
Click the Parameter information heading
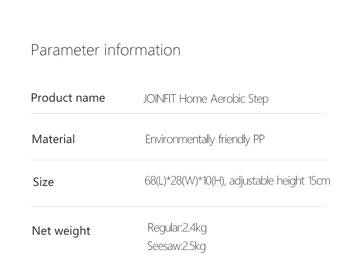[106, 50]
